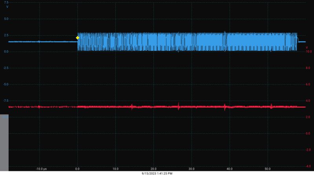
Task: Click the blue channel V unit label
Action: pos(7,7)
